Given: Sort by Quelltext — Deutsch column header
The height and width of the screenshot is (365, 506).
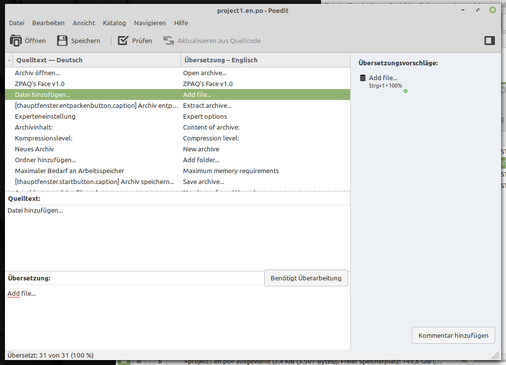Looking at the screenshot, I should point(97,60).
